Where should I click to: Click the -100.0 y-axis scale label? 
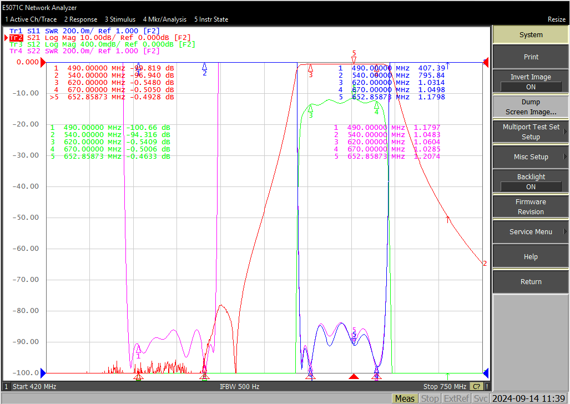[x=26, y=373]
